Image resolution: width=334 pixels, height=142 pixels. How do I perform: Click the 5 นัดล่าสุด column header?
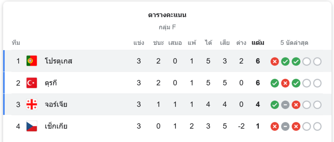coord(294,43)
